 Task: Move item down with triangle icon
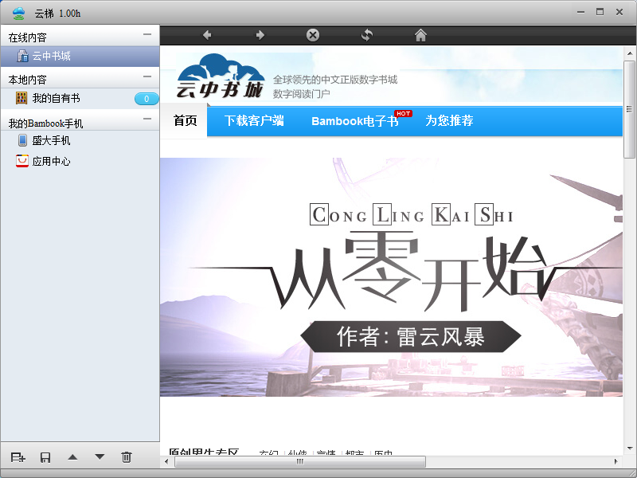click(x=100, y=456)
